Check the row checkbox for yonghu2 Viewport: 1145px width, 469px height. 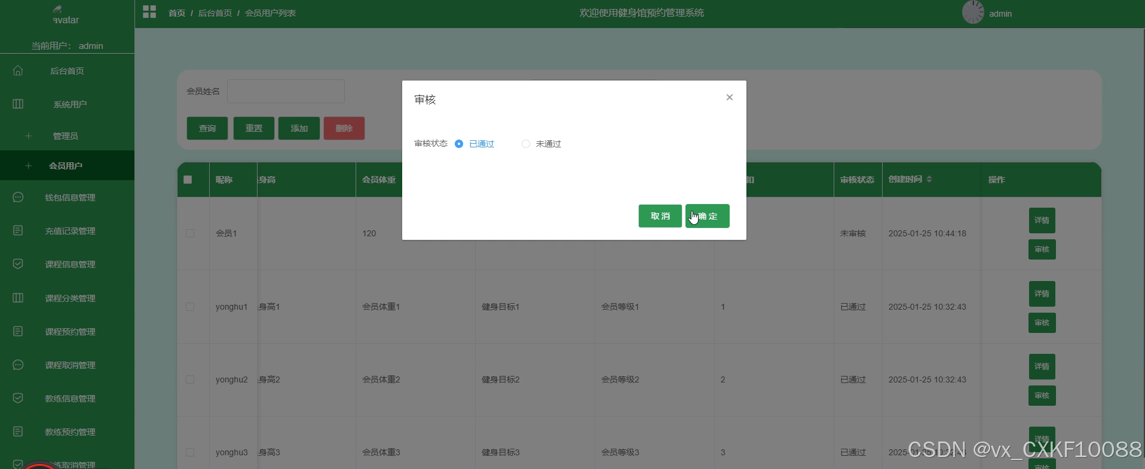tap(190, 379)
